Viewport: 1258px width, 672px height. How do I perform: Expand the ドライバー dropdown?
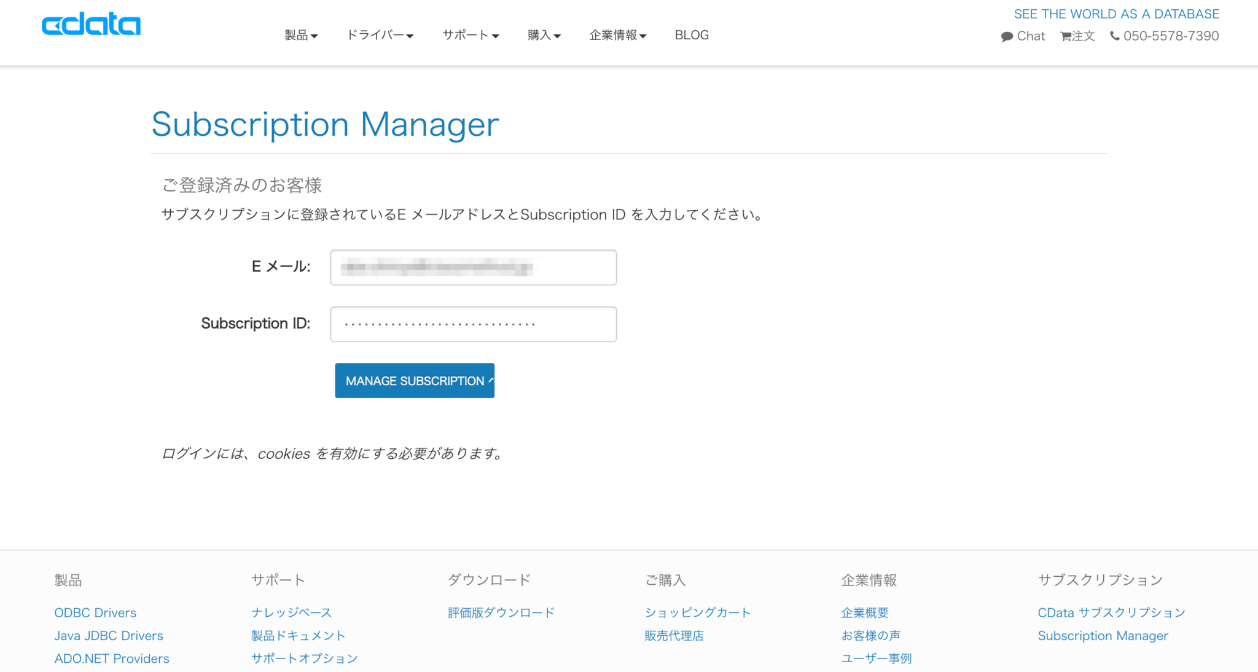[x=380, y=35]
